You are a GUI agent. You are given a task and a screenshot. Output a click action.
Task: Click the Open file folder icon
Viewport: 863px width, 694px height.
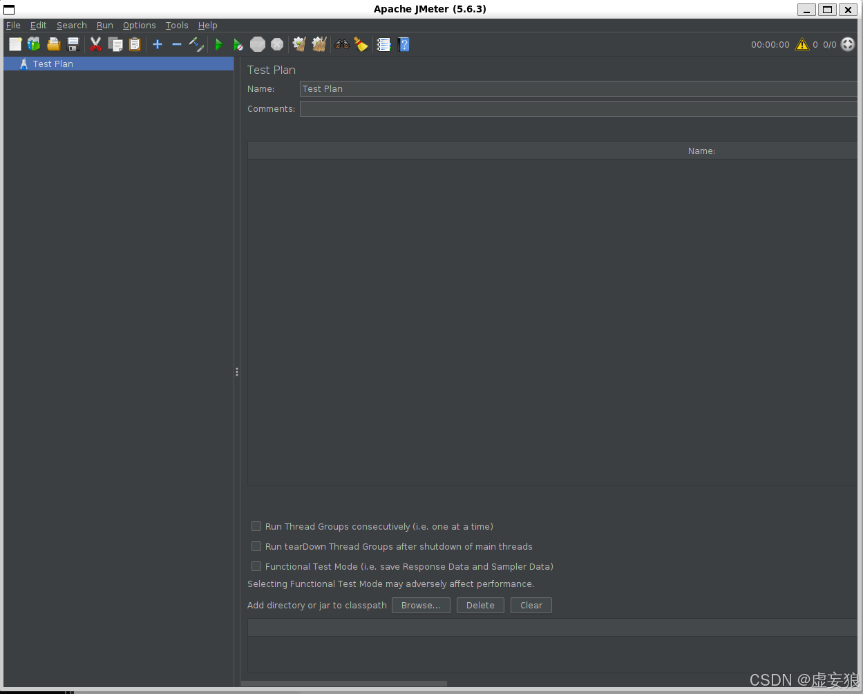(x=53, y=44)
